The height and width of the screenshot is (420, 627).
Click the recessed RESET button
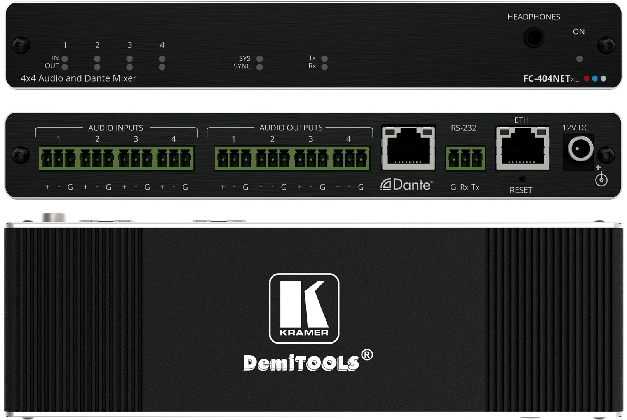522,179
